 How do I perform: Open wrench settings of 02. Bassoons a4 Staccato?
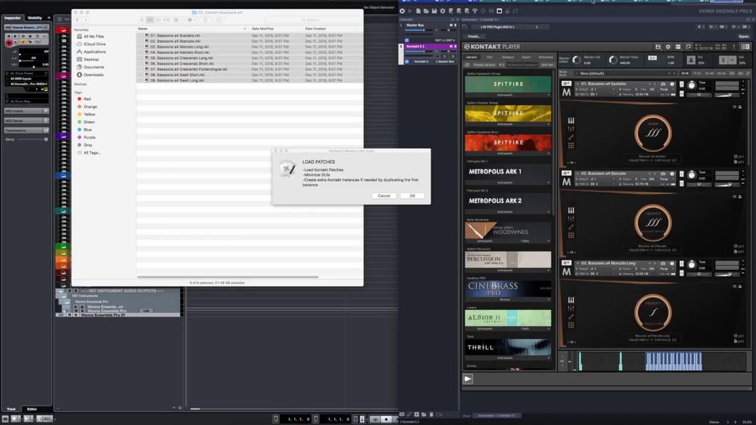pos(567,174)
